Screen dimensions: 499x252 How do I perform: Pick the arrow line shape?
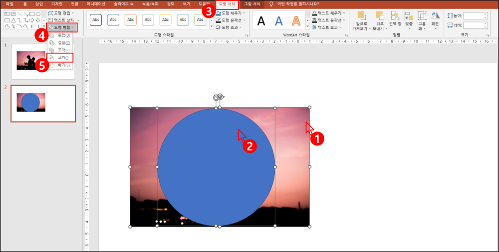(x=26, y=14)
